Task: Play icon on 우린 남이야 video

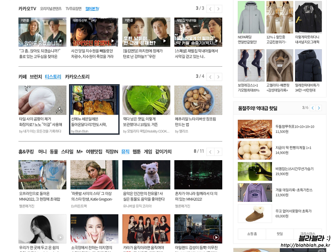Action: [164, 41]
